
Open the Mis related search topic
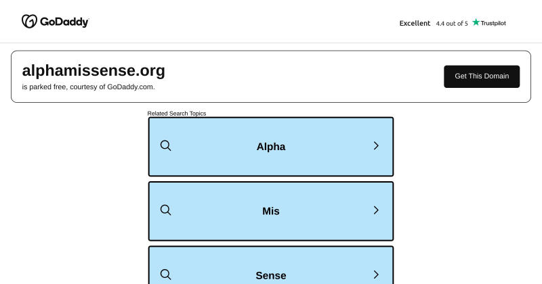pyautogui.click(x=270, y=211)
